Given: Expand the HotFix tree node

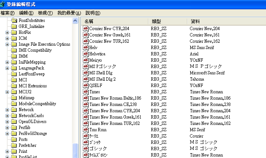Looking at the screenshot, I should (x=7, y=32).
